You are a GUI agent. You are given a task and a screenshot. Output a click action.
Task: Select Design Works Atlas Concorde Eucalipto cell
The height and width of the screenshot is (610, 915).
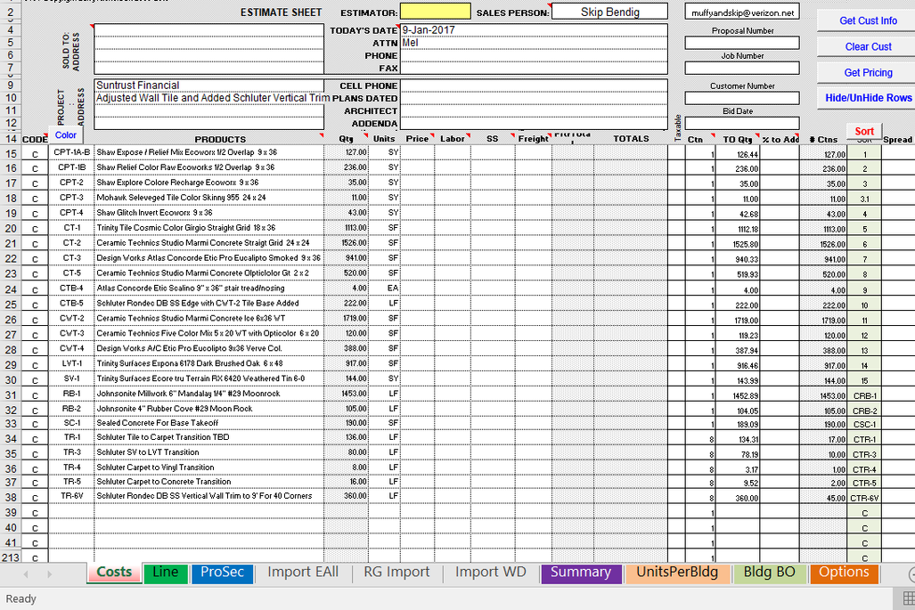tap(208, 257)
